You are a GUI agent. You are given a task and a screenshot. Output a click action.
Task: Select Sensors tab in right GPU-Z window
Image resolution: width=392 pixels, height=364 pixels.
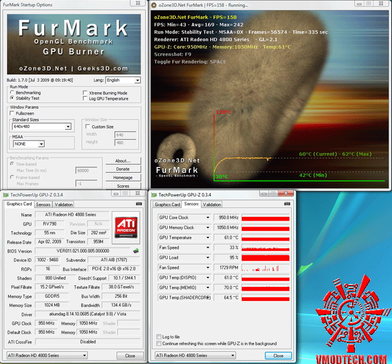[x=191, y=204]
